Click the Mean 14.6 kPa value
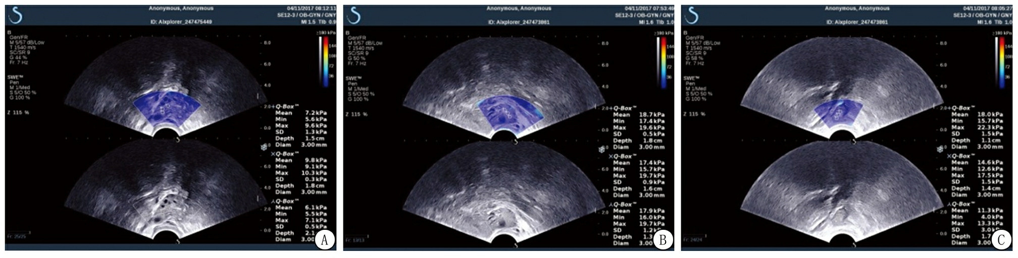Image resolution: width=1018 pixels, height=258 pixels. coord(990,162)
